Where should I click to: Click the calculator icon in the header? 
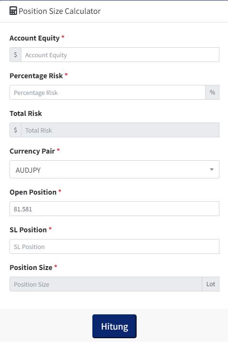click(x=13, y=10)
